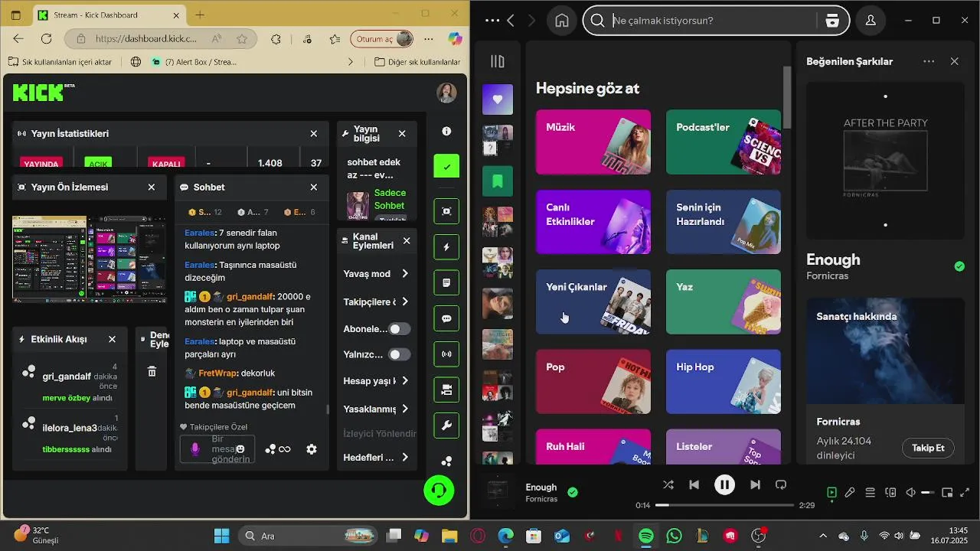This screenshot has height=551, width=980.
Task: Click the green headset support button
Action: [439, 490]
